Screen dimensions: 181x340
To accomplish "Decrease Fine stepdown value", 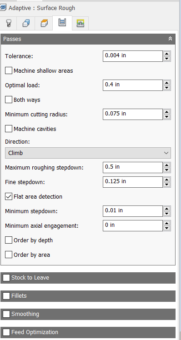I will pos(167,185).
